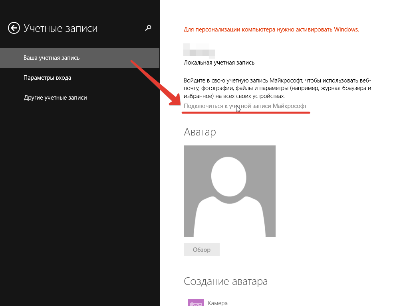Screen dimensions: 409x306
Task: Click Подключиться к учетной записи Майкрософт link
Action: point(245,106)
